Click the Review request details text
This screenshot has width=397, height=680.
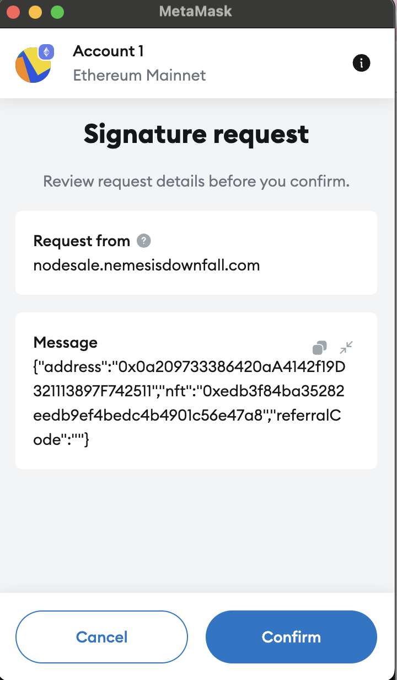(196, 182)
